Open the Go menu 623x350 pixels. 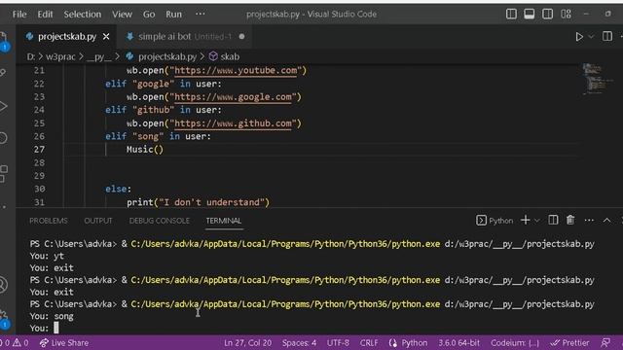149,15
